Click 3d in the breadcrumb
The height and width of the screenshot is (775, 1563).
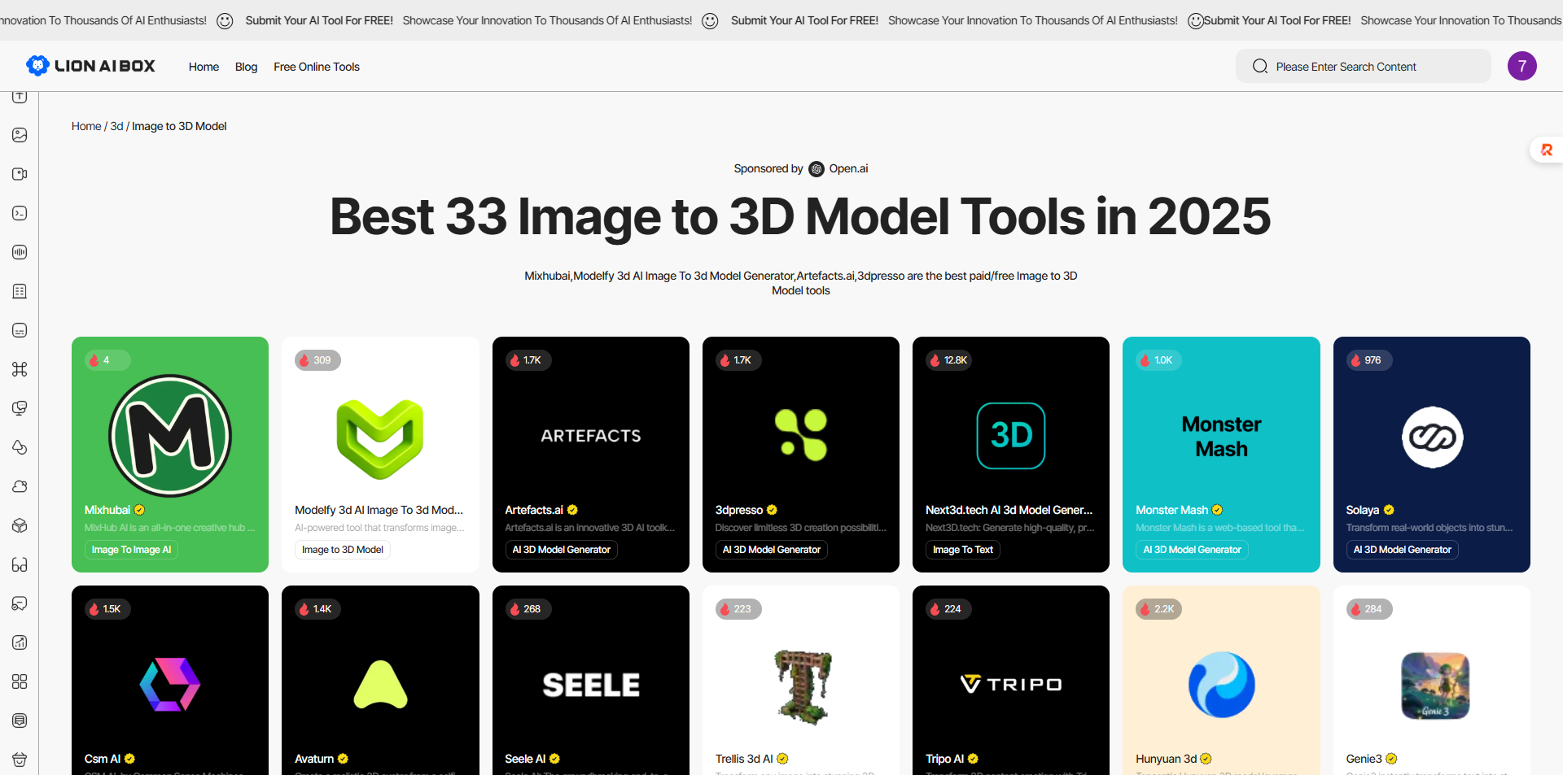[x=116, y=126]
